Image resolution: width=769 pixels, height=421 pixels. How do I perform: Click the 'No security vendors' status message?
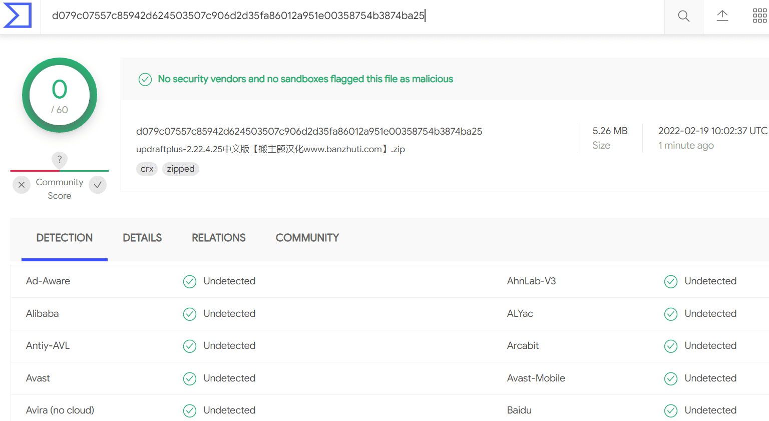click(305, 79)
